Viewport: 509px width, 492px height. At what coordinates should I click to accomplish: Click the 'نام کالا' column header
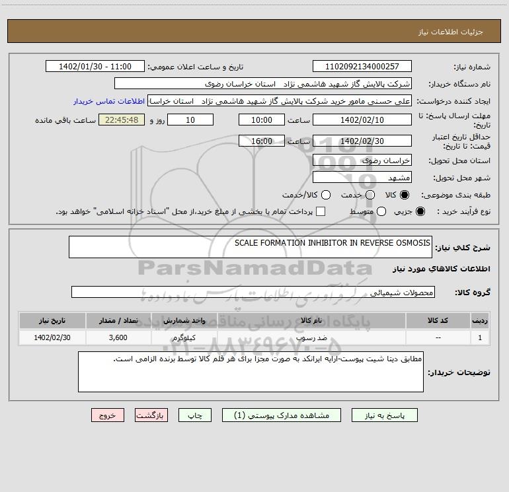pos(320,320)
